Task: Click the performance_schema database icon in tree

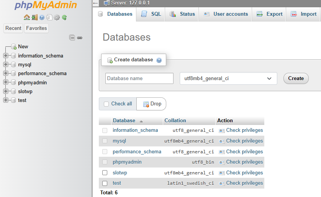Action: click(13, 73)
